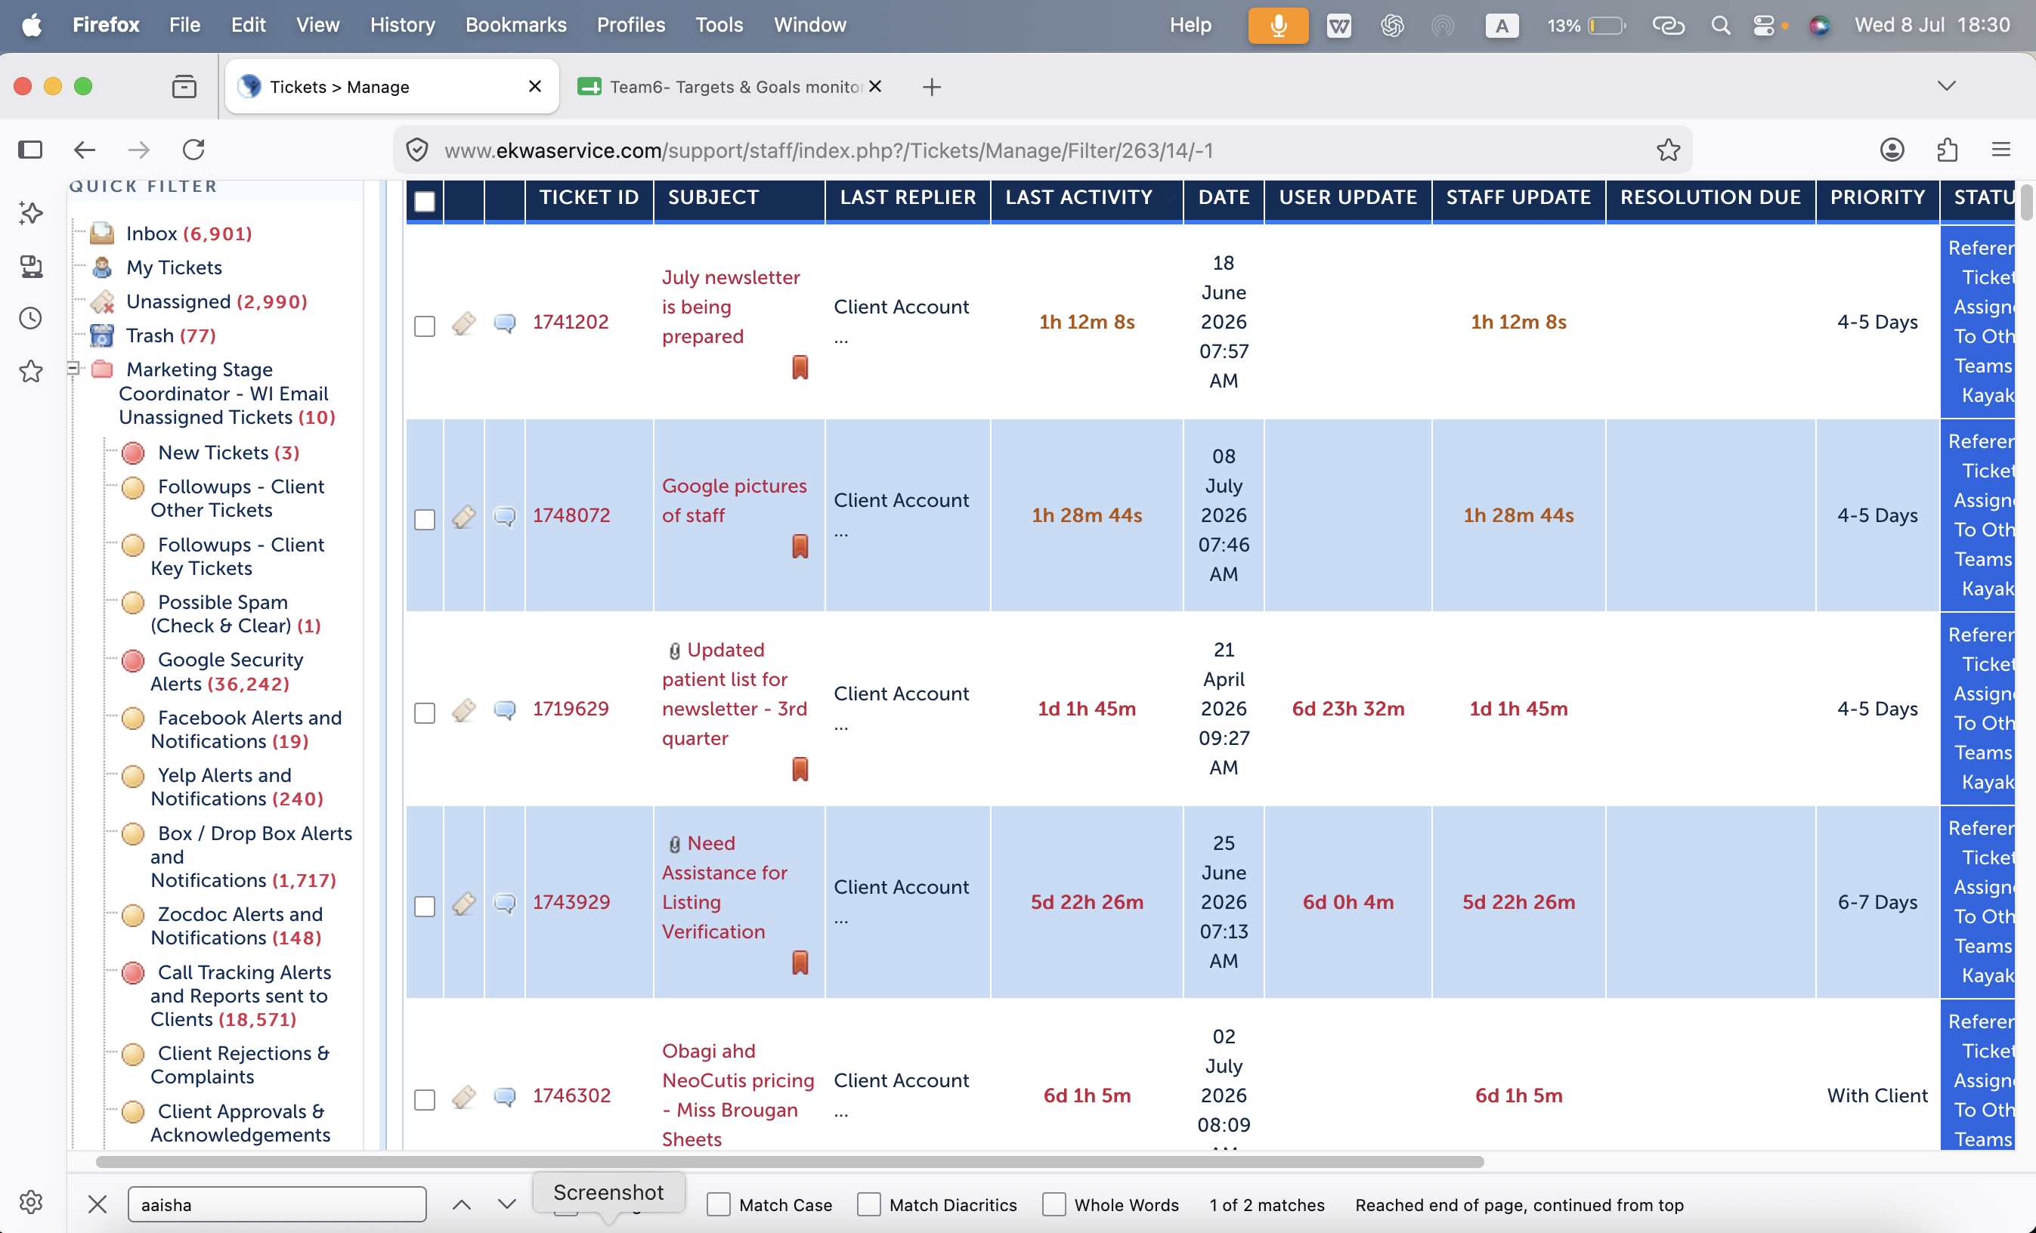Open sidebar settings gear icon
The height and width of the screenshot is (1233, 2036).
tap(30, 1201)
